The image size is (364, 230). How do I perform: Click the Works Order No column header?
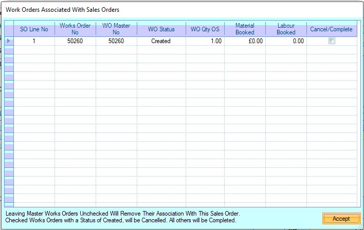[75, 29]
